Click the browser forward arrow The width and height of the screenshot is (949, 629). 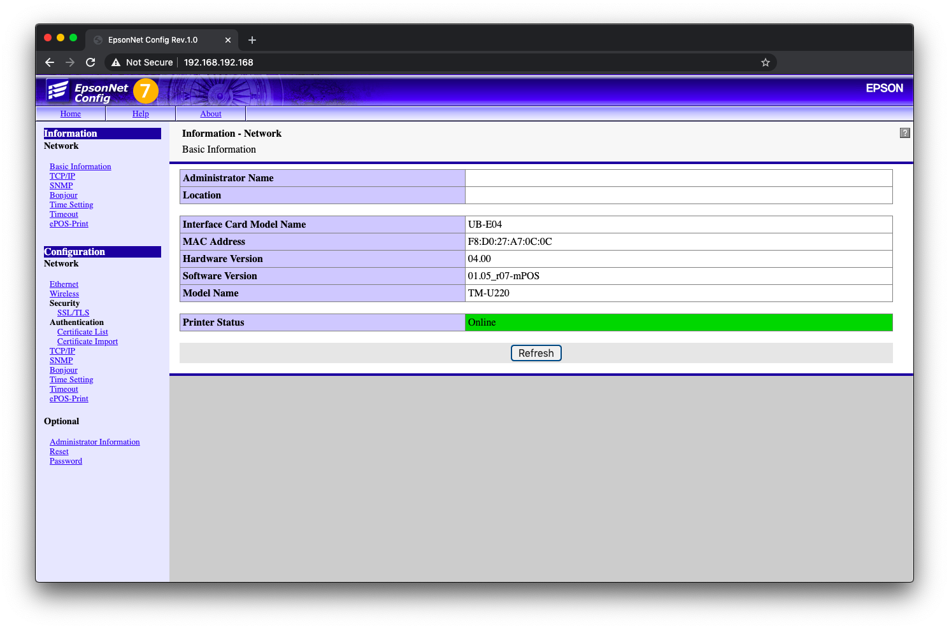(70, 62)
